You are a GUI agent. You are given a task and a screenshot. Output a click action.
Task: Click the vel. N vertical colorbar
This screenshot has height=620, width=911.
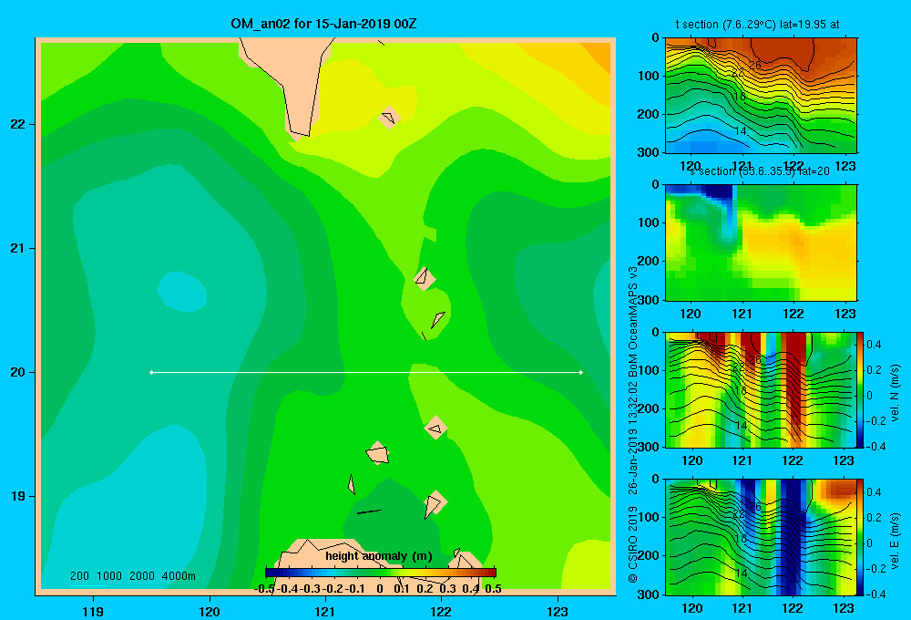click(861, 389)
